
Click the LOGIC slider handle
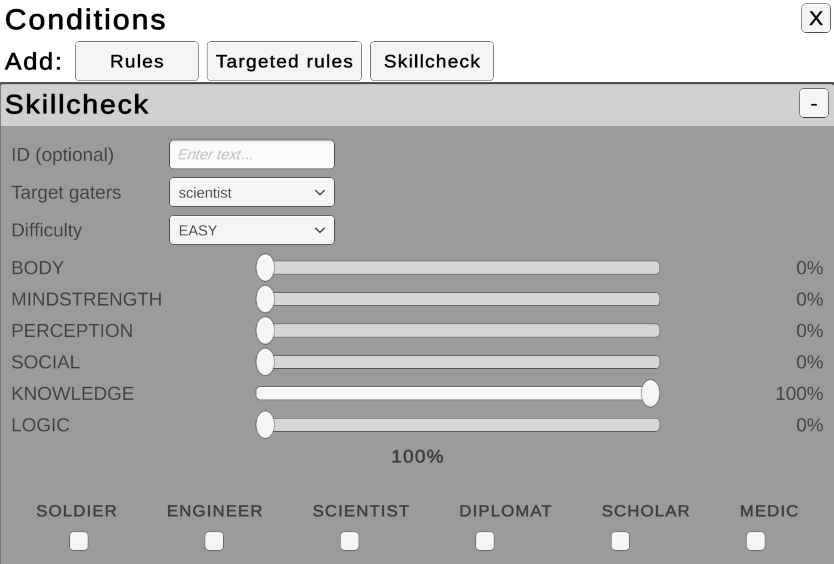point(265,425)
